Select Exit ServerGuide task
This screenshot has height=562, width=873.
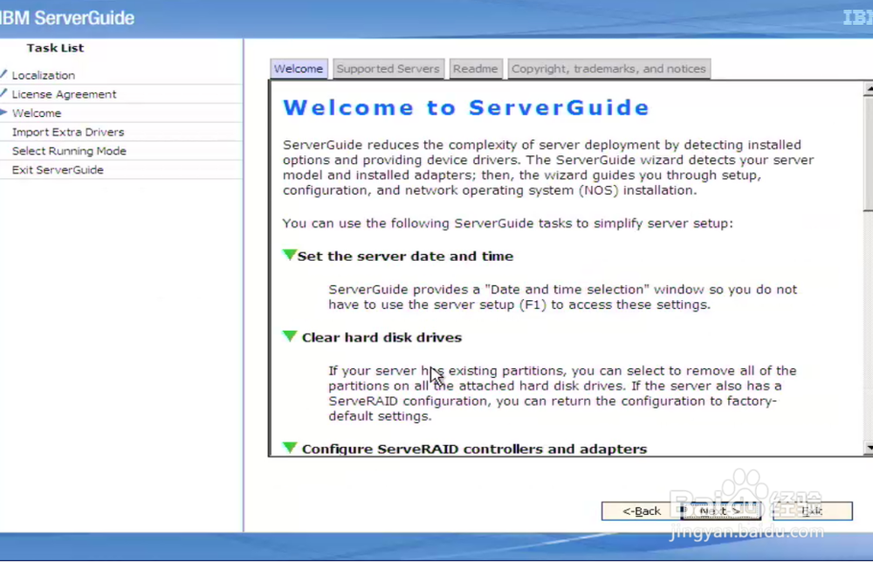point(58,169)
